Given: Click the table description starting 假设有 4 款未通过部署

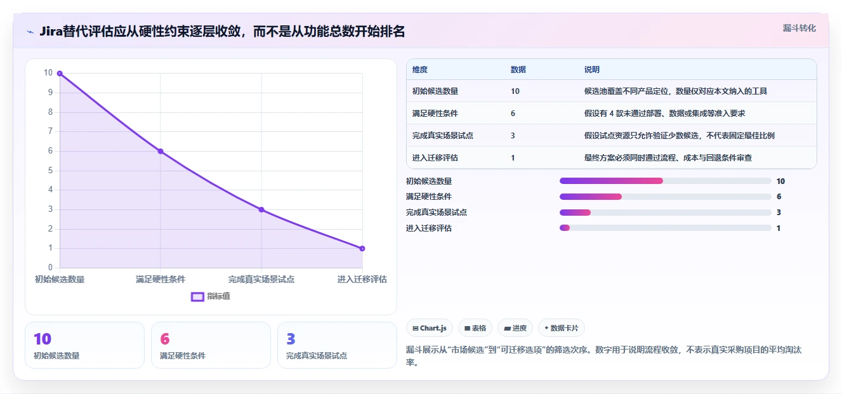Looking at the screenshot, I should click(x=664, y=113).
